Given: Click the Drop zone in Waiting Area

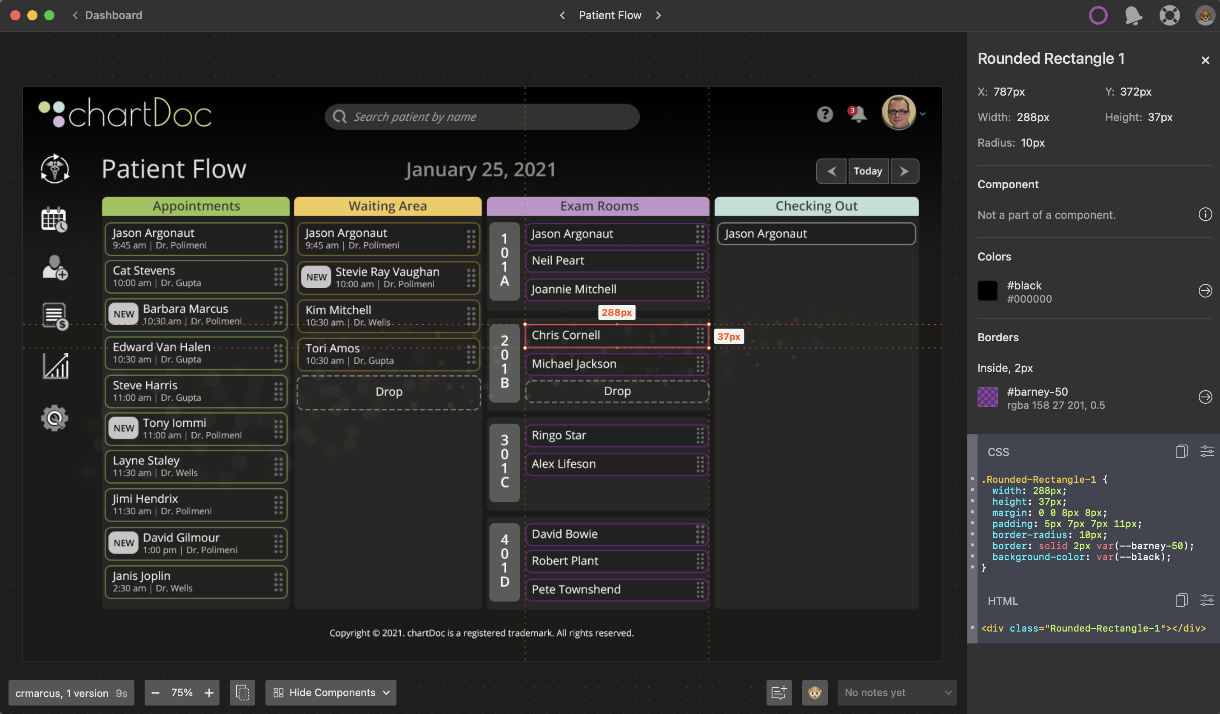Looking at the screenshot, I should point(389,392).
